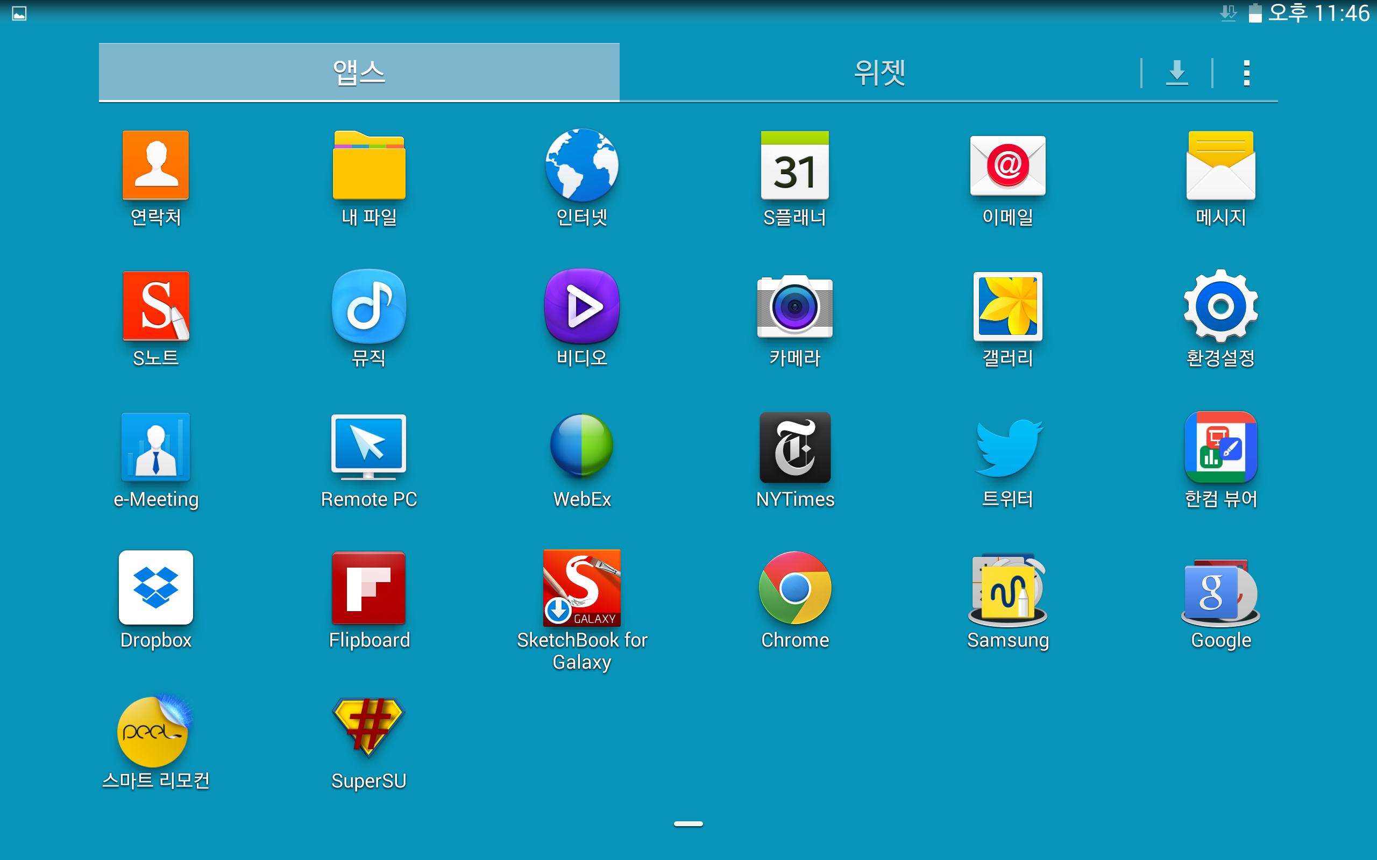The width and height of the screenshot is (1377, 860).
Task: Launch Remote PC
Action: pos(368,447)
